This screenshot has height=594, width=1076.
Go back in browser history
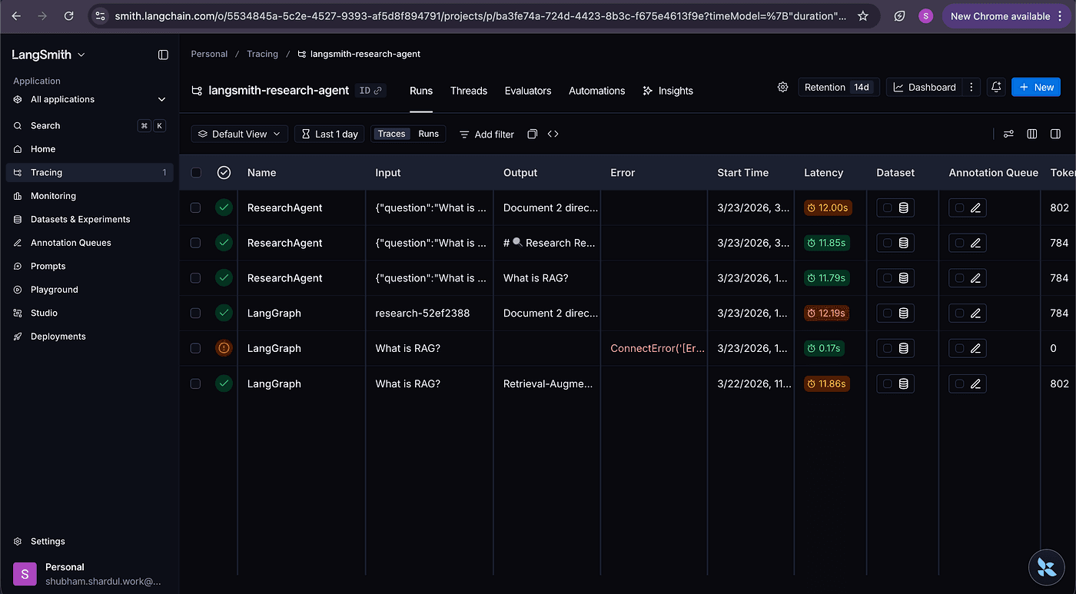[x=16, y=15]
